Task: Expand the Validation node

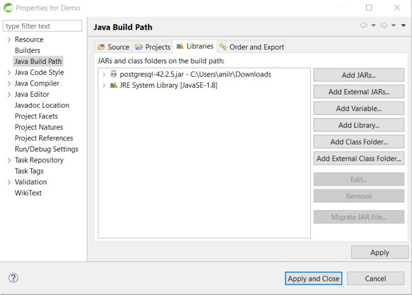Action: [x=9, y=182]
